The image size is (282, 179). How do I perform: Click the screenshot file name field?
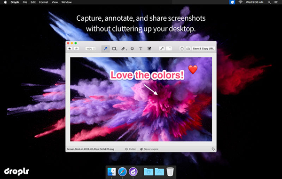(x=90, y=149)
